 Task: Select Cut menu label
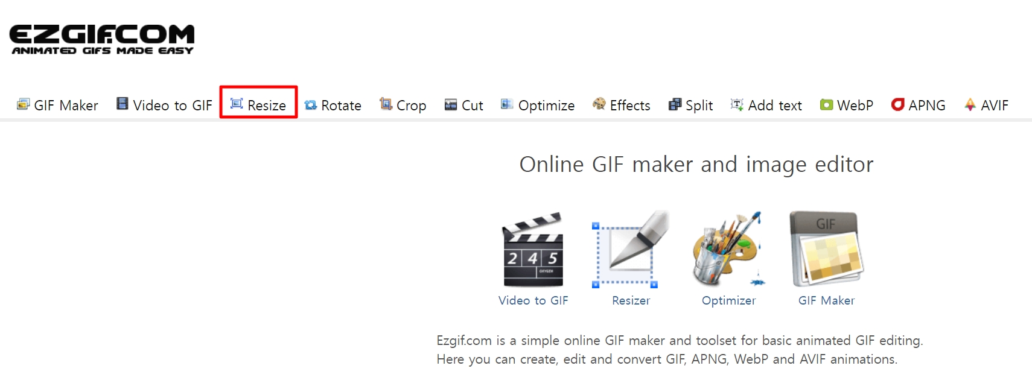point(473,106)
